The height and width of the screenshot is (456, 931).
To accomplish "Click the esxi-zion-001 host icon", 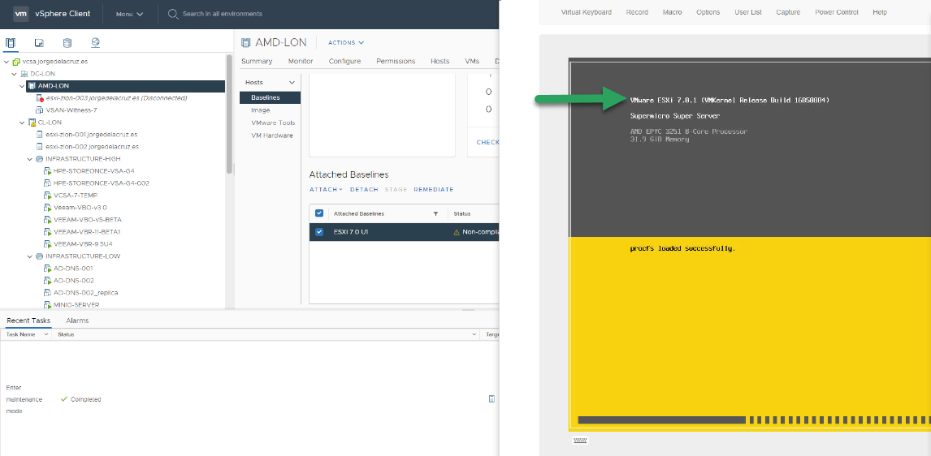I will tap(40, 135).
